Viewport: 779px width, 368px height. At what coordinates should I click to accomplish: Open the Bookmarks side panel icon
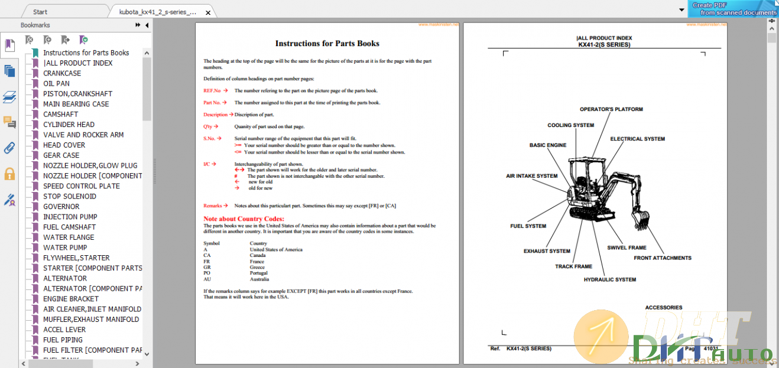pyautogui.click(x=9, y=45)
